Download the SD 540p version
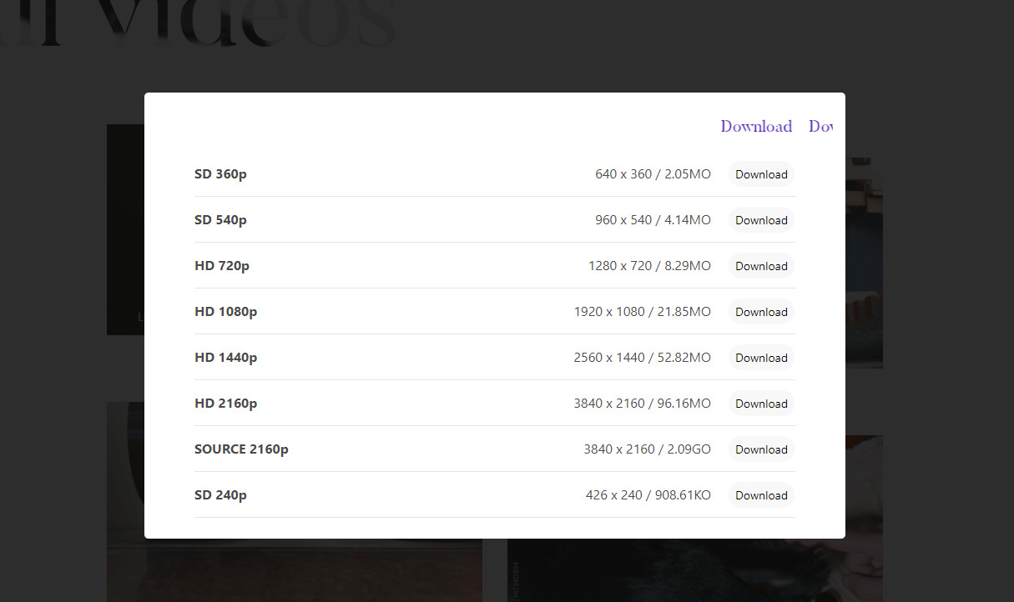This screenshot has height=602, width=1014. click(x=761, y=220)
